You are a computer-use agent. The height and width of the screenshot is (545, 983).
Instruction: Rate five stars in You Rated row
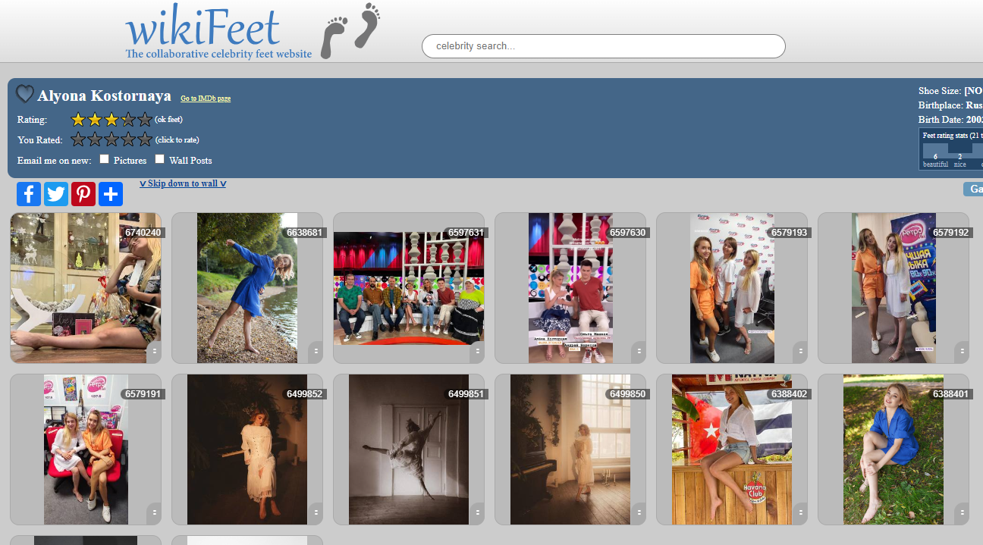pyautogui.click(x=145, y=139)
